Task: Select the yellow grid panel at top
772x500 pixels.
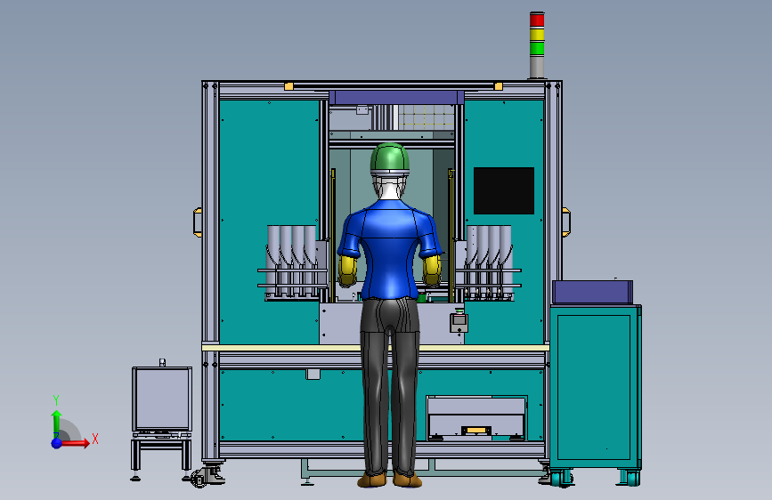Action: click(x=426, y=117)
